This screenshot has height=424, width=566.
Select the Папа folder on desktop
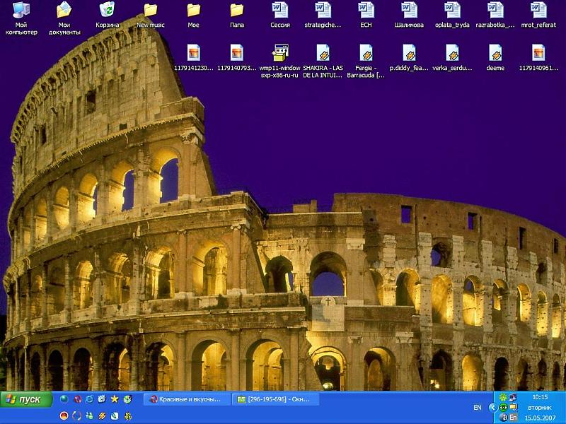tap(236, 11)
